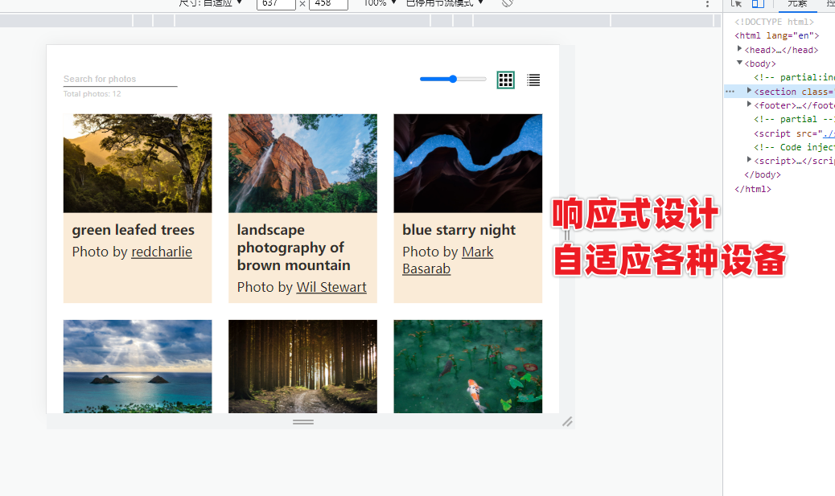Open the forest path photo

302,366
